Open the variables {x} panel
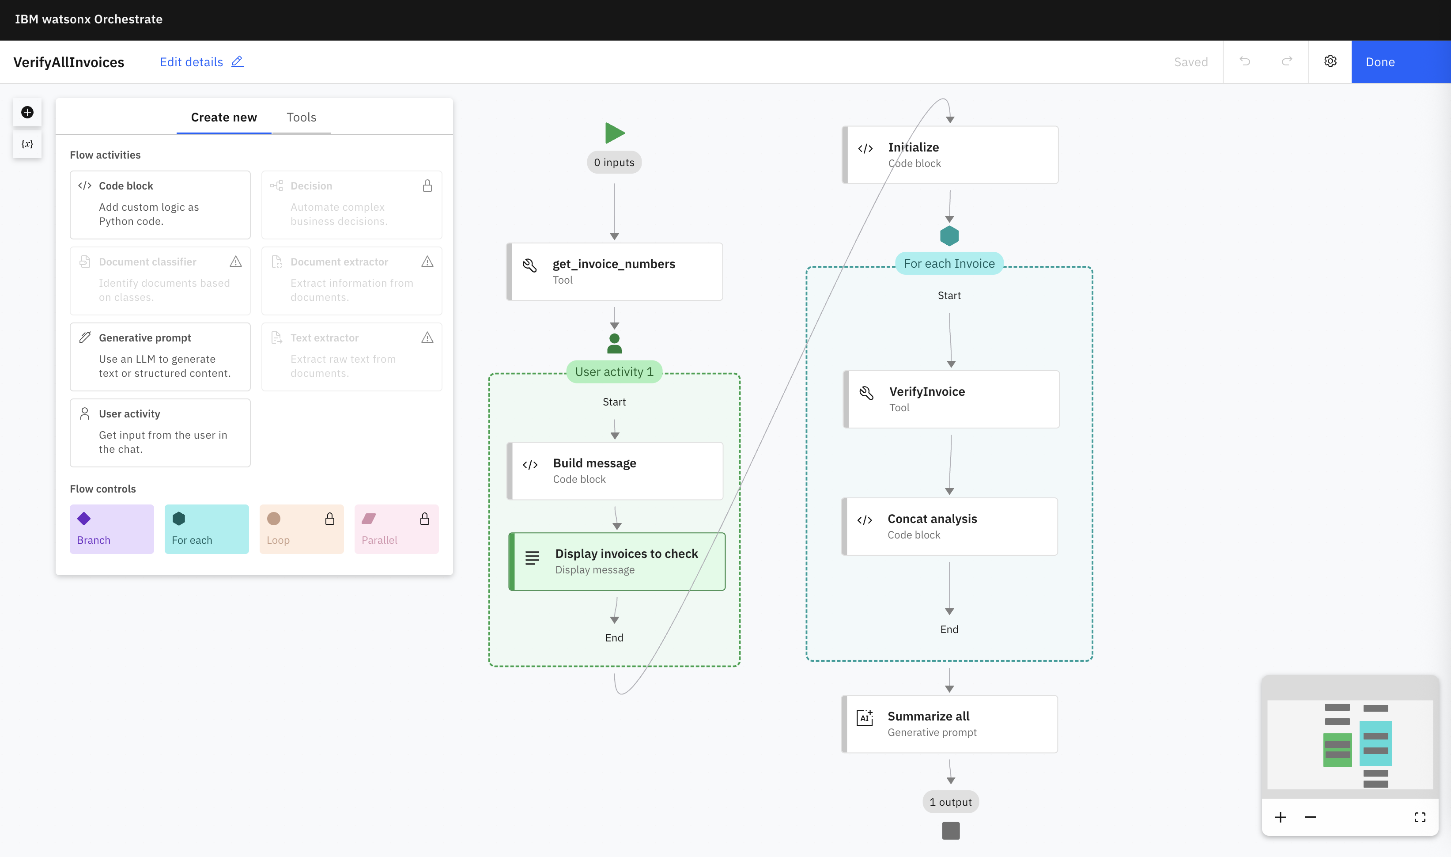This screenshot has width=1451, height=857. [x=27, y=144]
